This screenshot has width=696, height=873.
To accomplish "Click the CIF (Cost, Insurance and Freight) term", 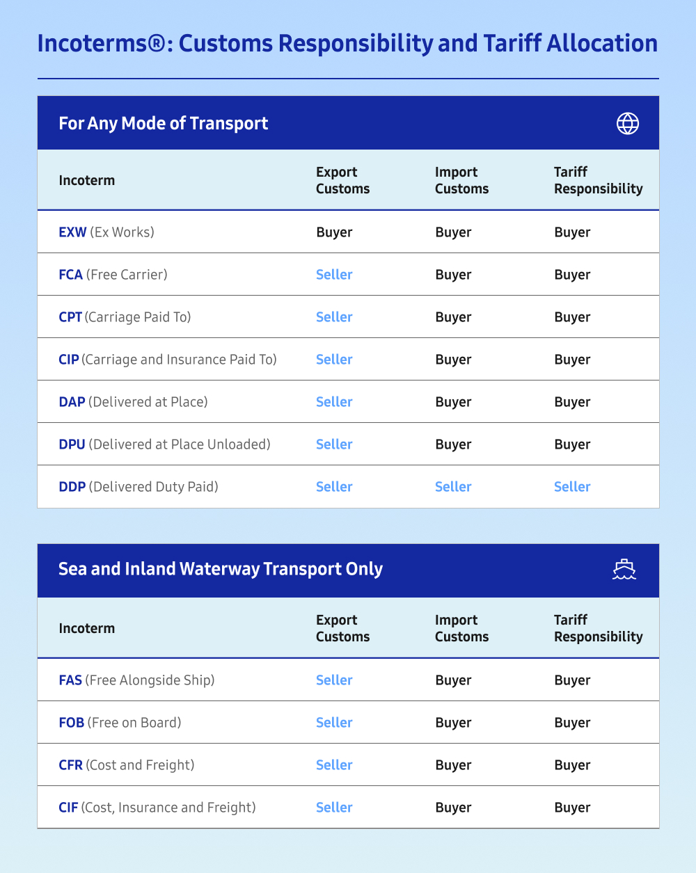I will point(157,808).
